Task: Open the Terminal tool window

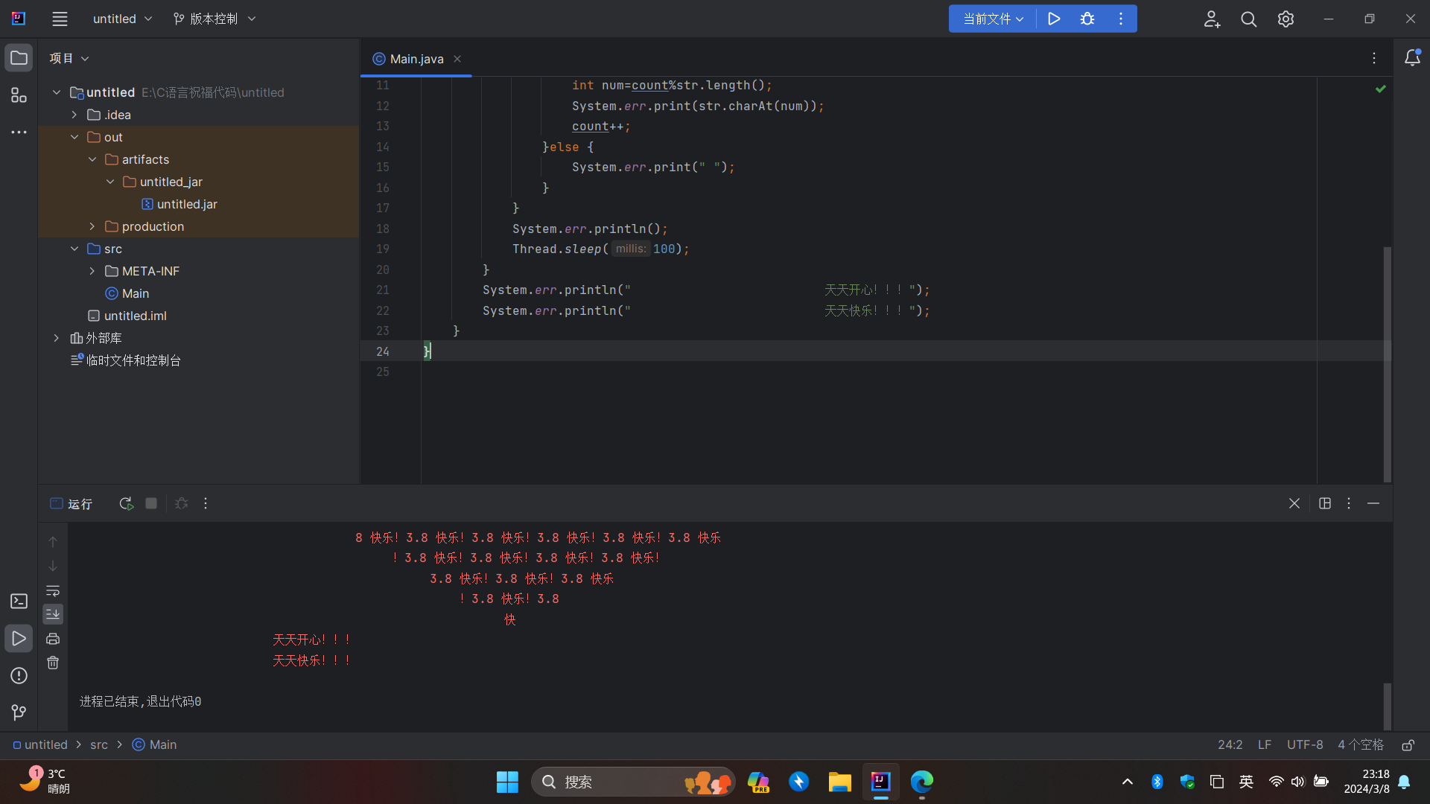Action: coord(19,601)
